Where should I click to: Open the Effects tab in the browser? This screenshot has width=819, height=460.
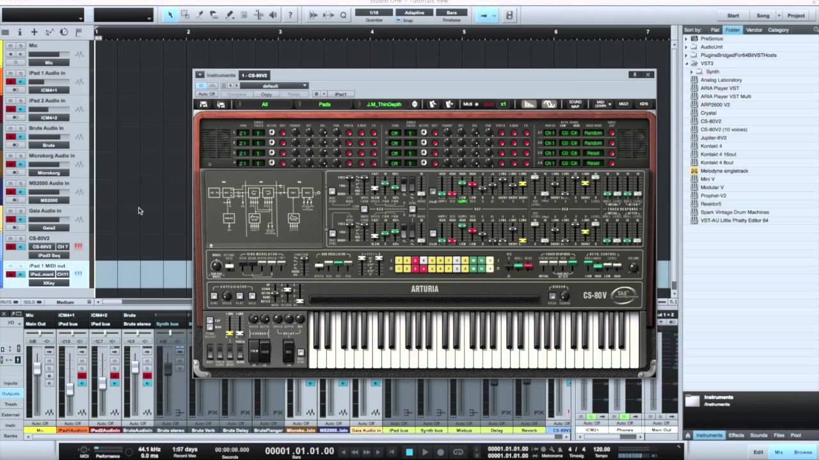[736, 435]
